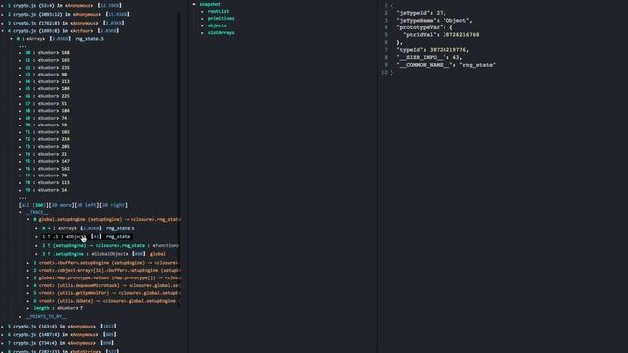
Task: Click the "typeId": 38726219776 JSON line
Action: [433, 50]
